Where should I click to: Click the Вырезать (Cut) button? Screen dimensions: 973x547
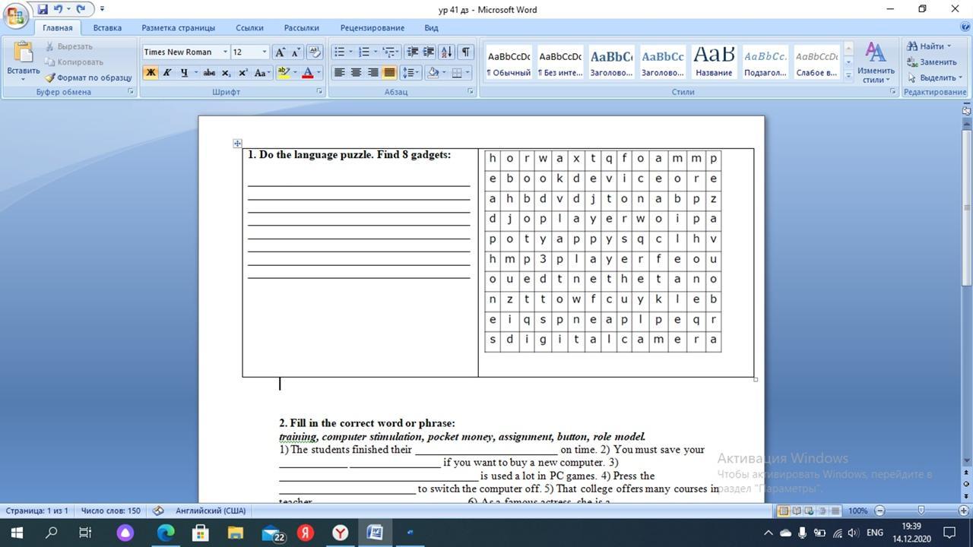(x=68, y=46)
